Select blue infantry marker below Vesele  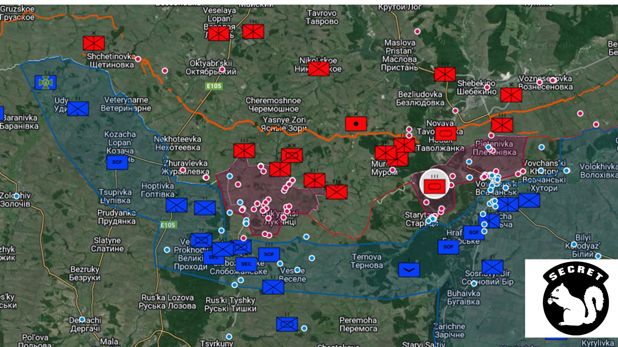[273, 287]
